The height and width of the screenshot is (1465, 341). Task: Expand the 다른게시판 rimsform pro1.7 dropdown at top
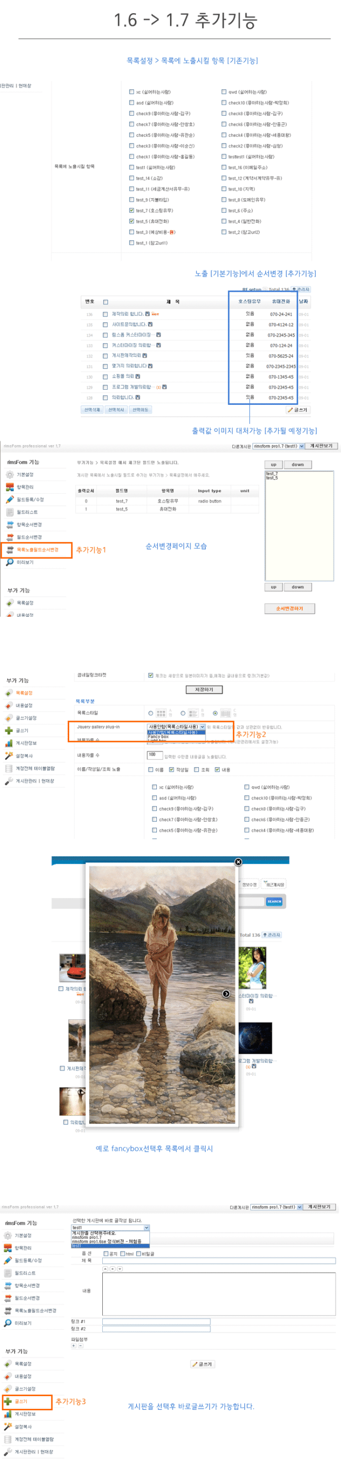279,446
